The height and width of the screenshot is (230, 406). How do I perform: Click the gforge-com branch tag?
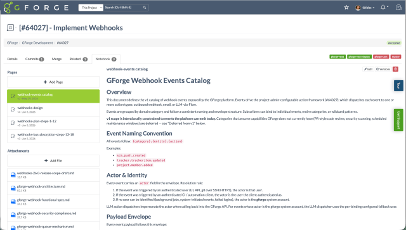(x=381, y=56)
